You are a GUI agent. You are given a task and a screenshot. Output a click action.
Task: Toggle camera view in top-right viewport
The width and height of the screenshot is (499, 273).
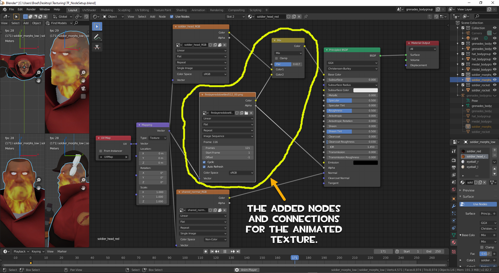point(83,88)
